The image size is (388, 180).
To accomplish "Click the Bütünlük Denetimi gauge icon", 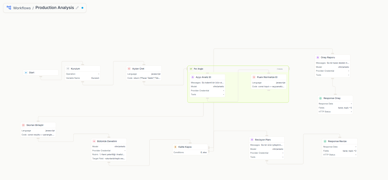I will [94, 141].
